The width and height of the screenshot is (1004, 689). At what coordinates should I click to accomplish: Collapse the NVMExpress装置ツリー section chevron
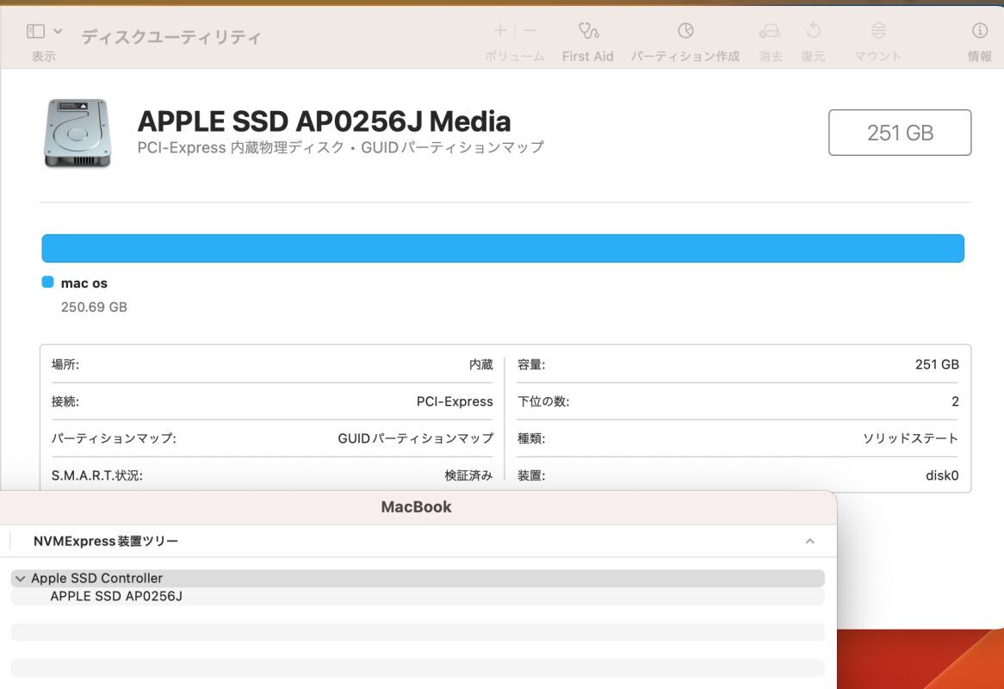tap(809, 541)
